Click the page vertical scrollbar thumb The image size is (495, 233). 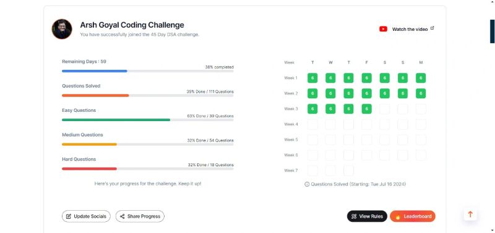click(492, 32)
